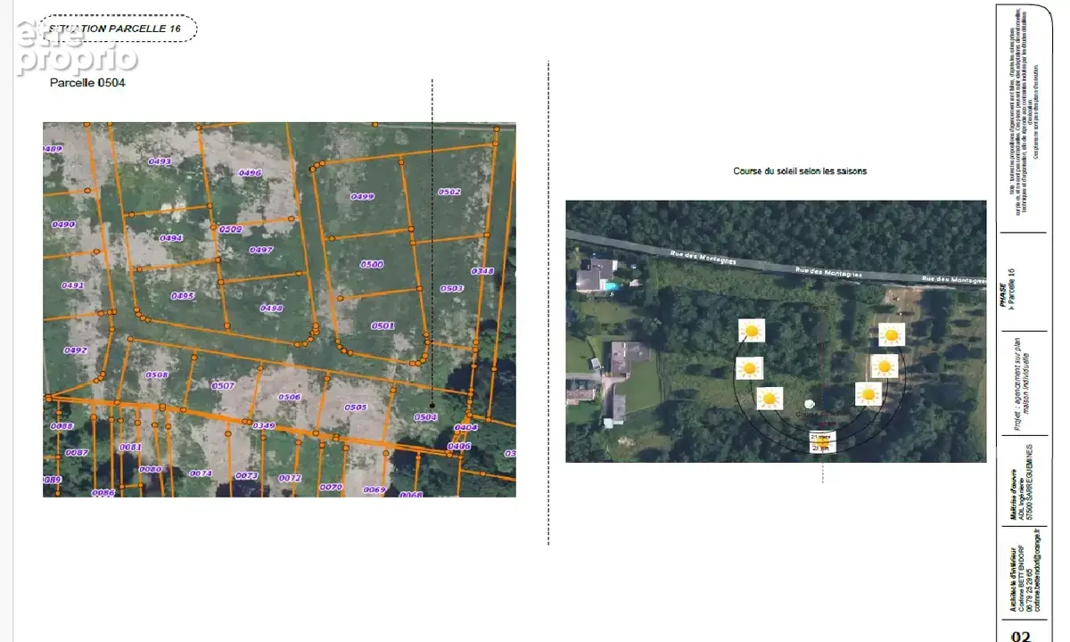
Task: Click the 'Parcelle 0504' heading above the map
Action: click(87, 83)
